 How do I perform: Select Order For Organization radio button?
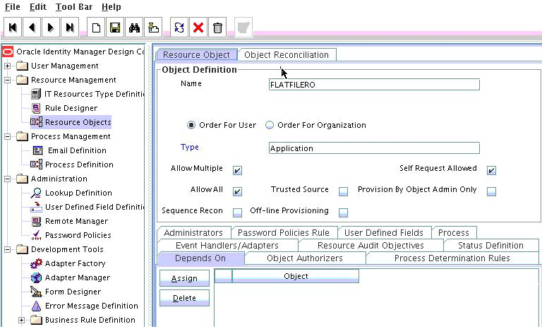coord(270,125)
